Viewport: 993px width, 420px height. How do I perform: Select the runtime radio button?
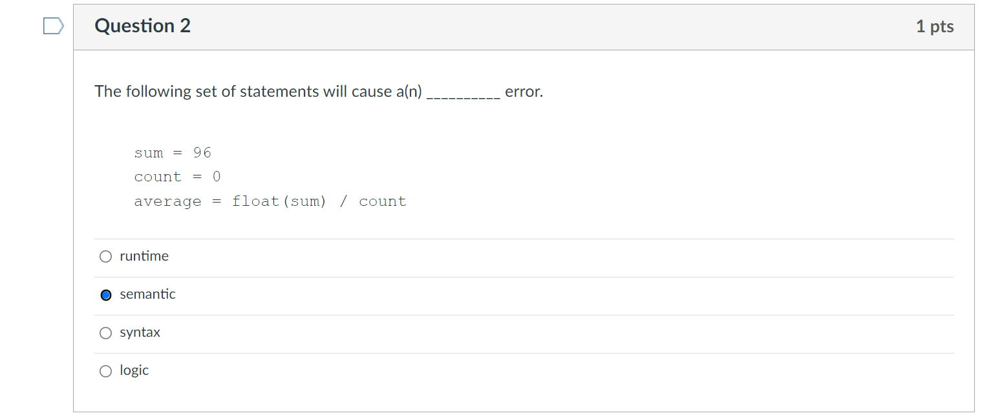(105, 256)
